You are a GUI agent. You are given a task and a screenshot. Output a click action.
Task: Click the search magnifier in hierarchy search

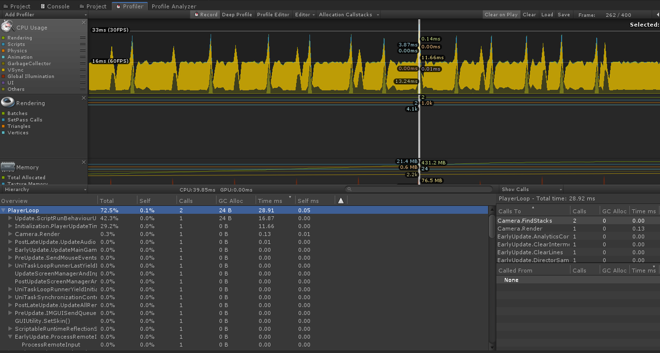tap(349, 189)
